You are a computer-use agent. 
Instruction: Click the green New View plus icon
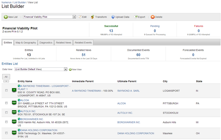click(x=70, y=69)
